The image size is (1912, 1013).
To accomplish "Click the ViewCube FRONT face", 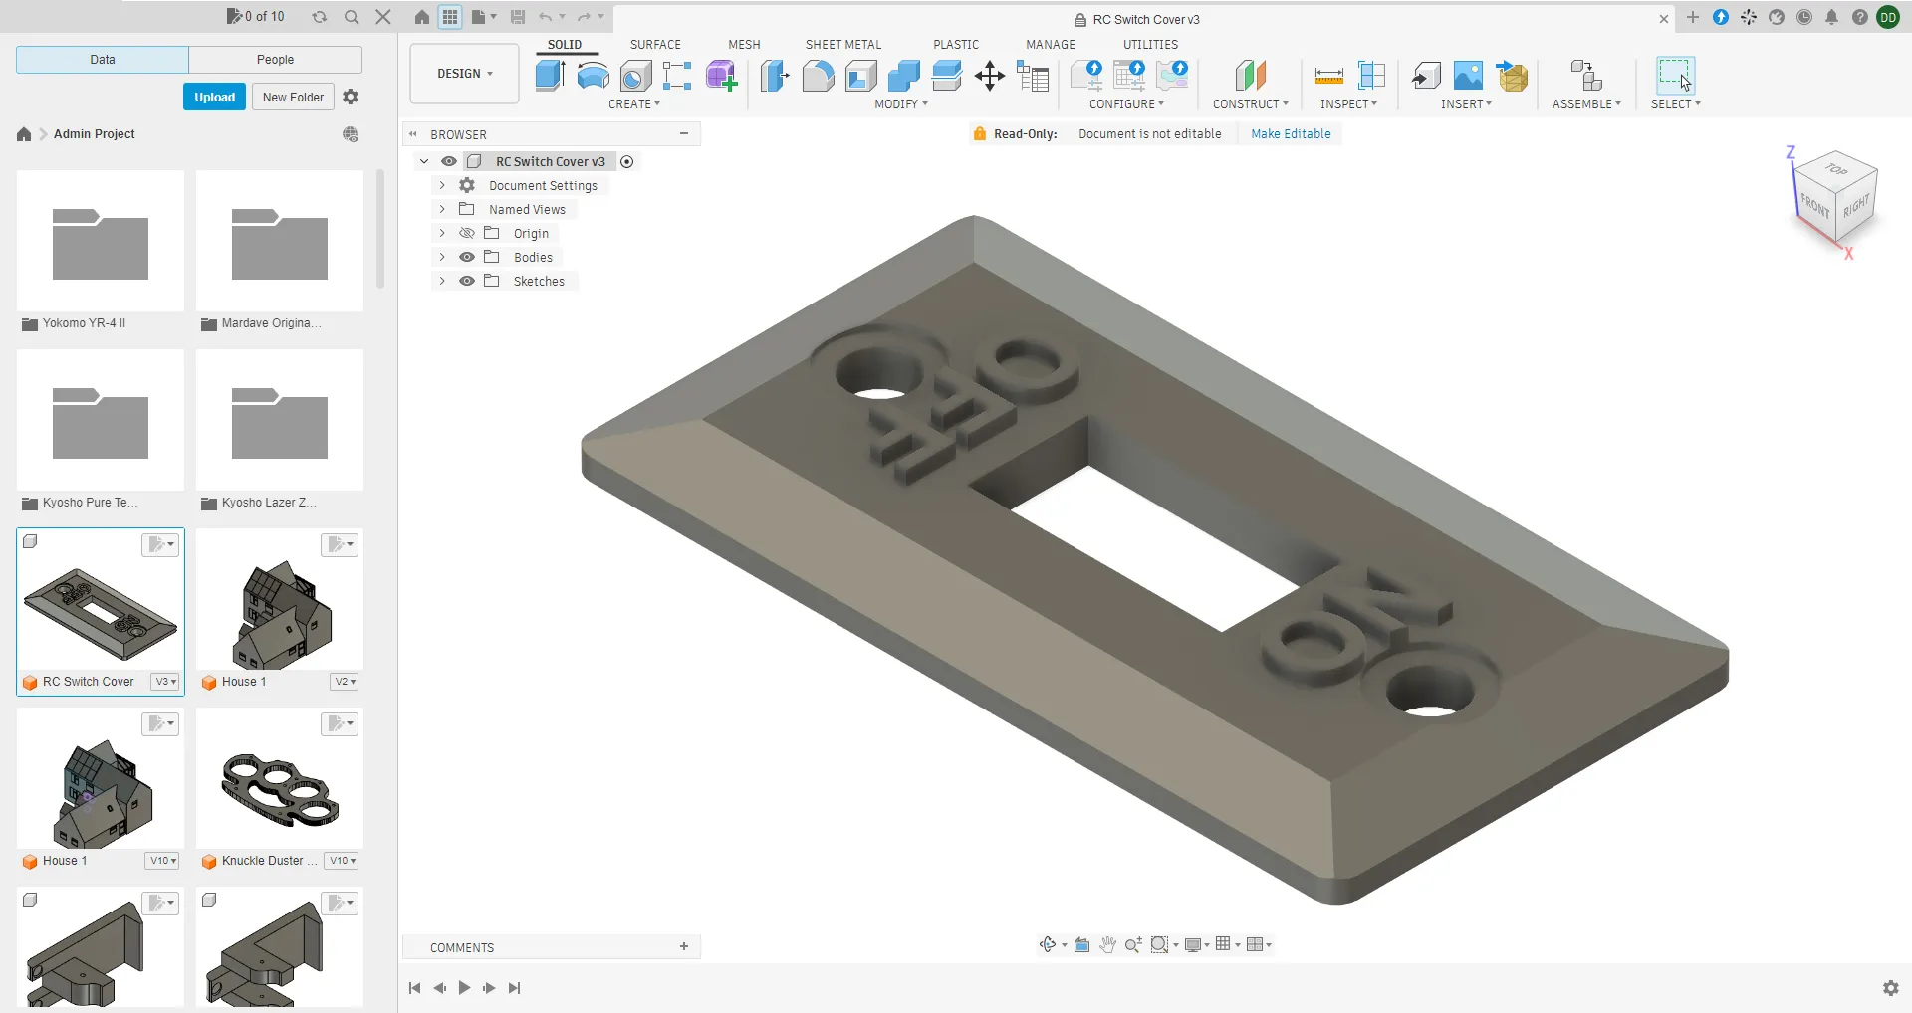I will click(x=1814, y=206).
